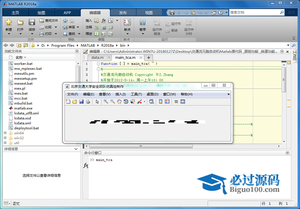Switch to the 主页 ribbon tab
300x209 pixels.
(16, 13)
